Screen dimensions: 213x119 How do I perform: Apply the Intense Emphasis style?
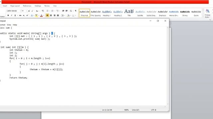click(174, 13)
